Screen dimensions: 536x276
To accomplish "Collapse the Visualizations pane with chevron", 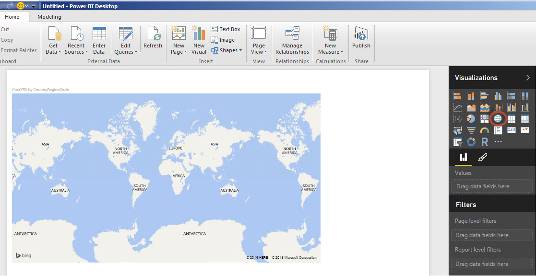I will pyautogui.click(x=528, y=78).
